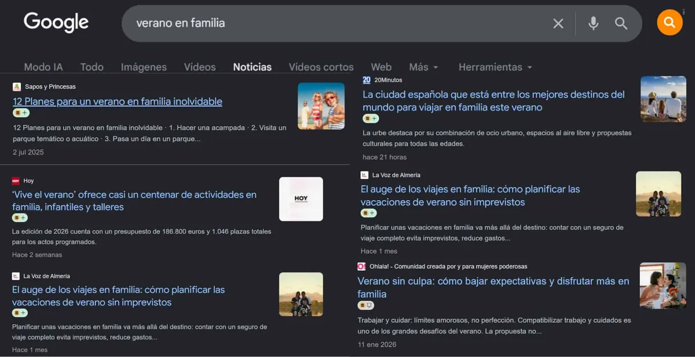Click the '11 ene 2026' date
This screenshot has width=695, height=357.
[377, 344]
